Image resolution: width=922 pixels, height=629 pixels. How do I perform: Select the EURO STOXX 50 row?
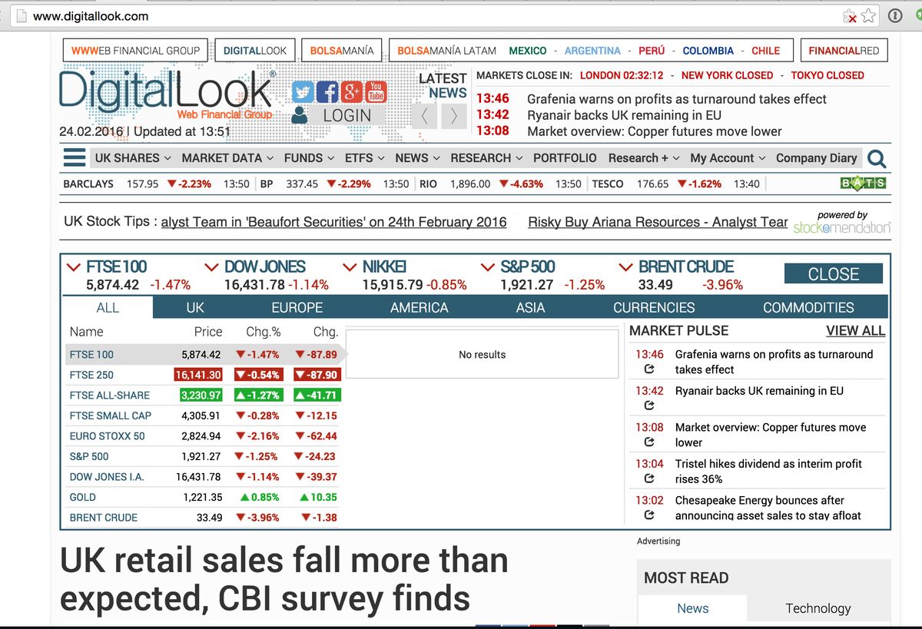pyautogui.click(x=204, y=435)
